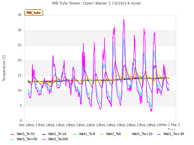Select the Wat1_Tw+50 legend label

tap(27, 139)
